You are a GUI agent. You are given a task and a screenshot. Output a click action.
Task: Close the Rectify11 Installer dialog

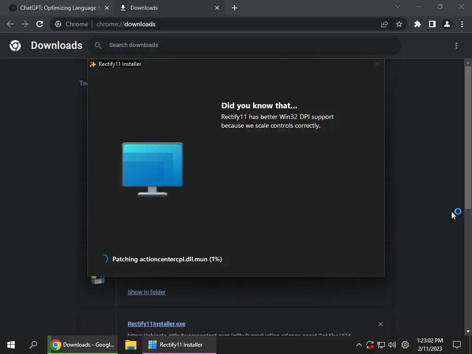pyautogui.click(x=378, y=64)
